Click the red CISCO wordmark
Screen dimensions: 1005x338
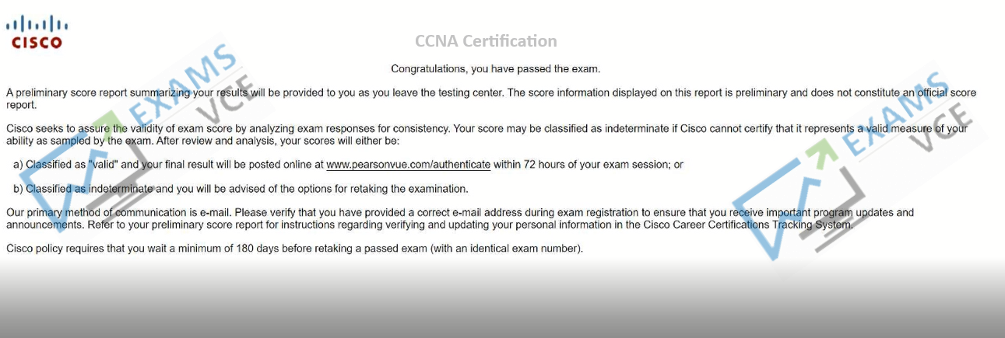37,44
